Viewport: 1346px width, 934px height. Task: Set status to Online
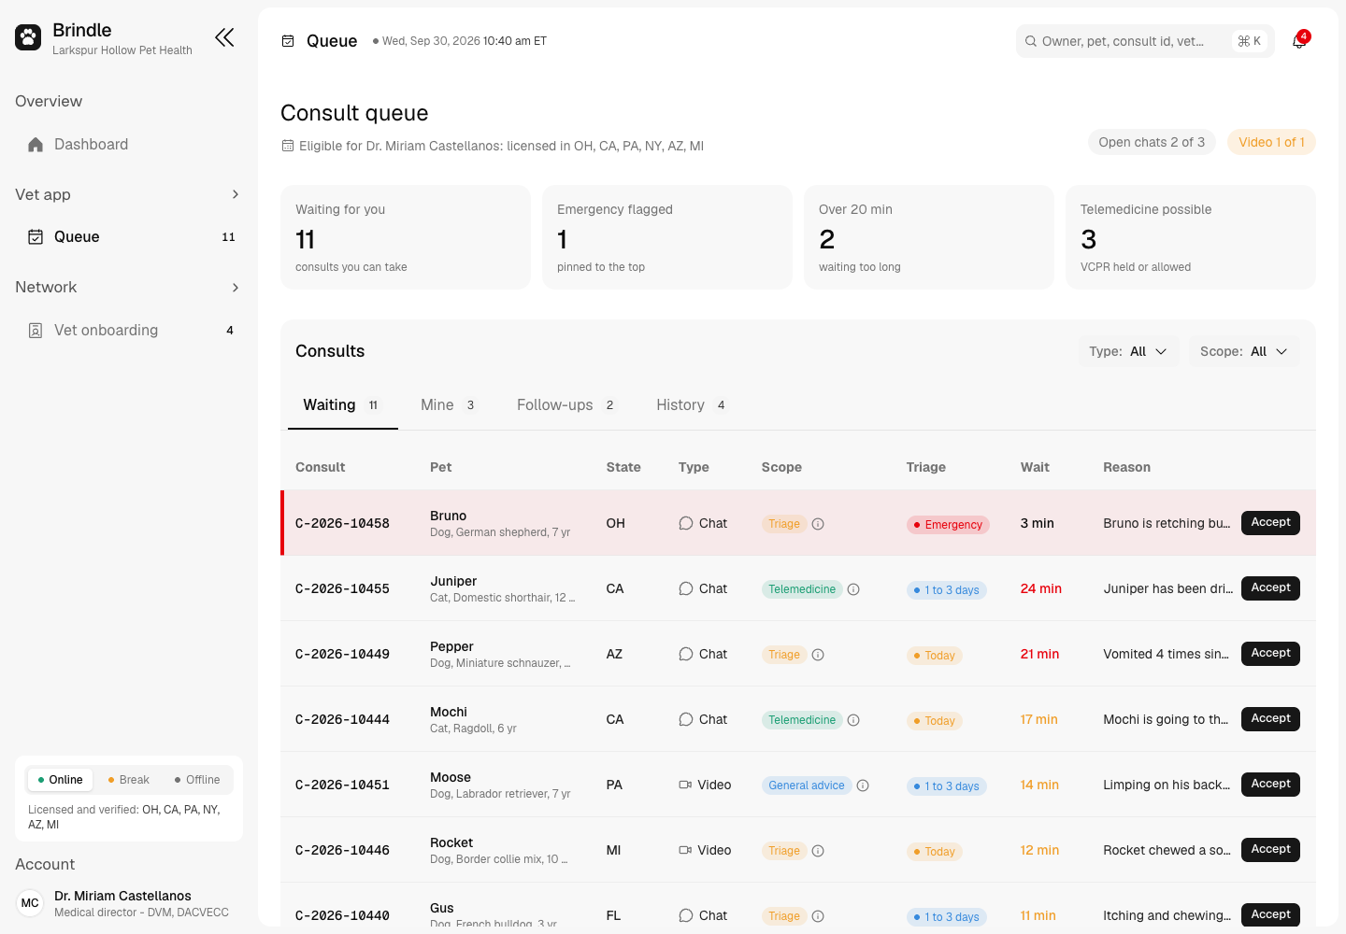click(60, 780)
